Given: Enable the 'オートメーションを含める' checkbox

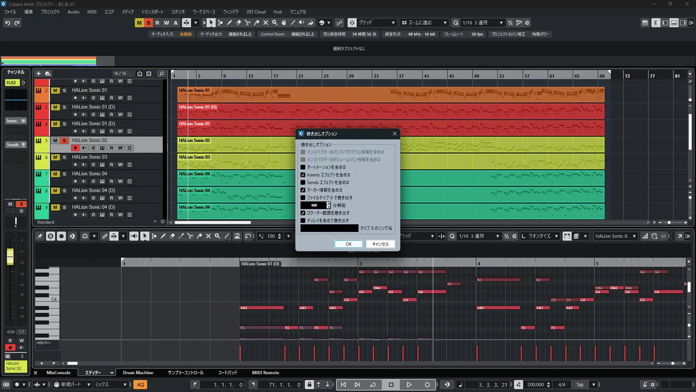Looking at the screenshot, I should pyautogui.click(x=303, y=167).
